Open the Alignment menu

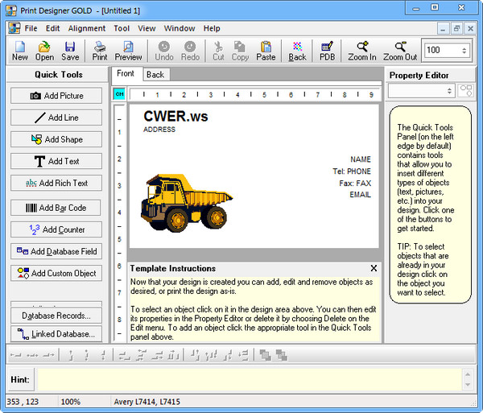tap(86, 28)
